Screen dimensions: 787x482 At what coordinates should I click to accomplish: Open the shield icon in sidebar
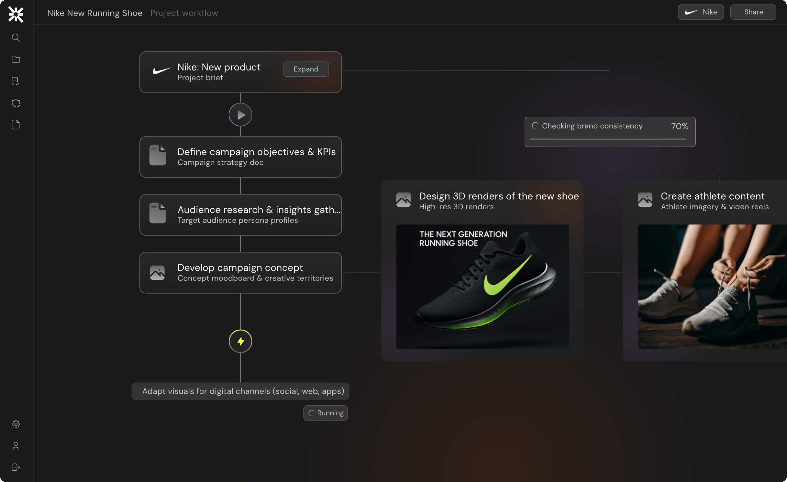[x=16, y=103]
